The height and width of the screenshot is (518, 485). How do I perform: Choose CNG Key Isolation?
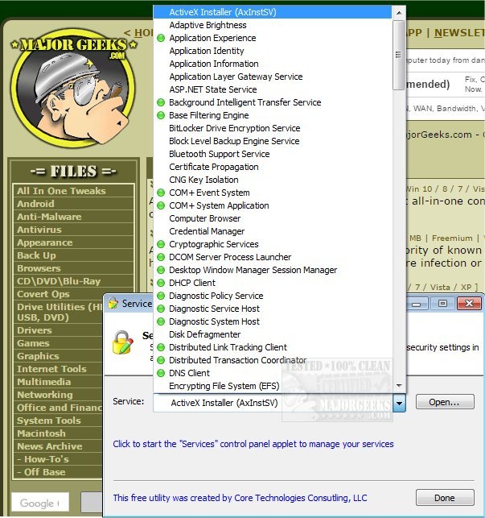(273, 180)
